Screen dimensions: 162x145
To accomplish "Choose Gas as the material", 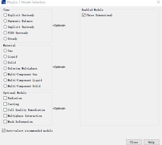I will pos(5,51).
